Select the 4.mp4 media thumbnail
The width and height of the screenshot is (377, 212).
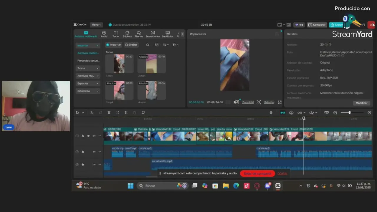[x=151, y=90]
